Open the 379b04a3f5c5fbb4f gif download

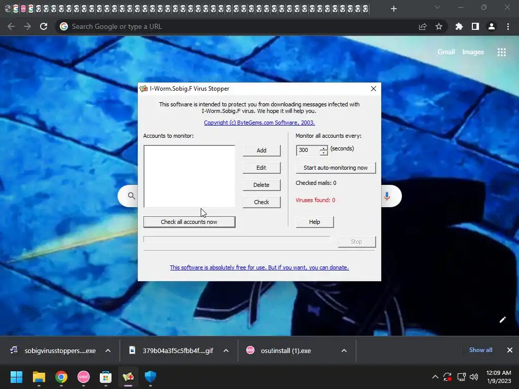click(171, 351)
